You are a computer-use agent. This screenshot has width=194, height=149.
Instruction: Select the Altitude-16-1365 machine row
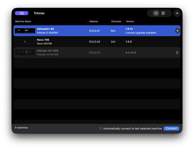coord(97,52)
